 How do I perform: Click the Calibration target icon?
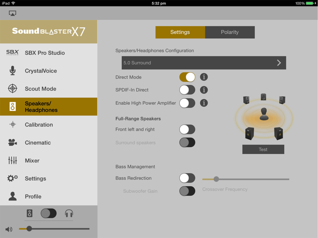[x=13, y=124]
